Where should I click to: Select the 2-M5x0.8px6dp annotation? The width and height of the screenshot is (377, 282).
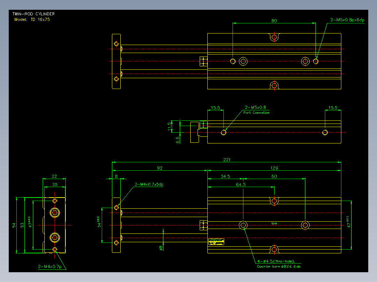pyautogui.click(x=347, y=20)
